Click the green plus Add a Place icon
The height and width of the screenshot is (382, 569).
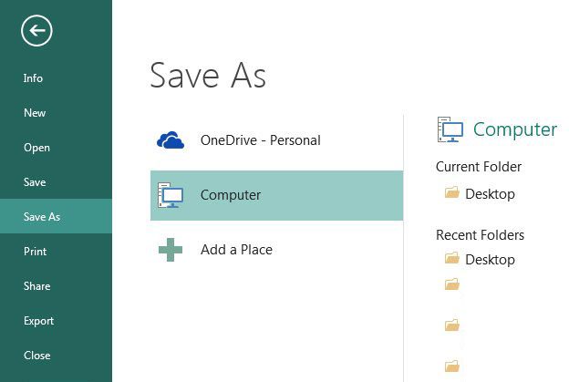tap(171, 250)
